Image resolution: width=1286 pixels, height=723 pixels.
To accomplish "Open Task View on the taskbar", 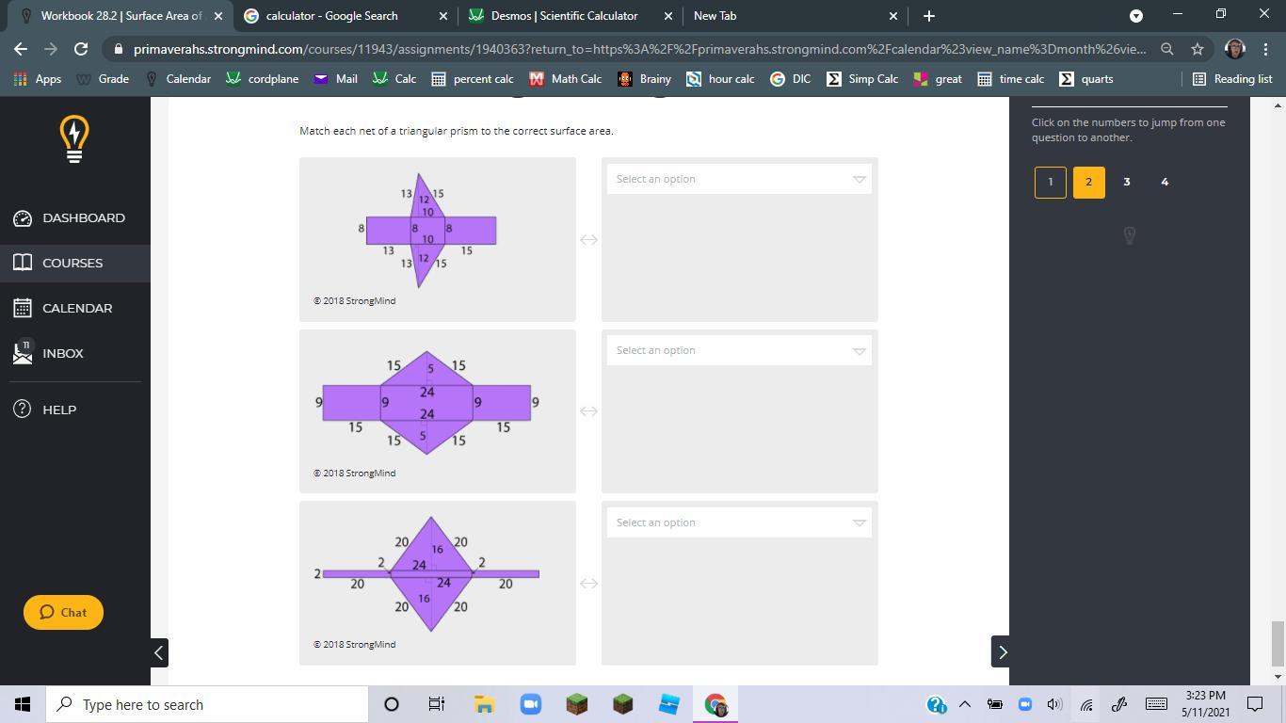I will coord(437,704).
